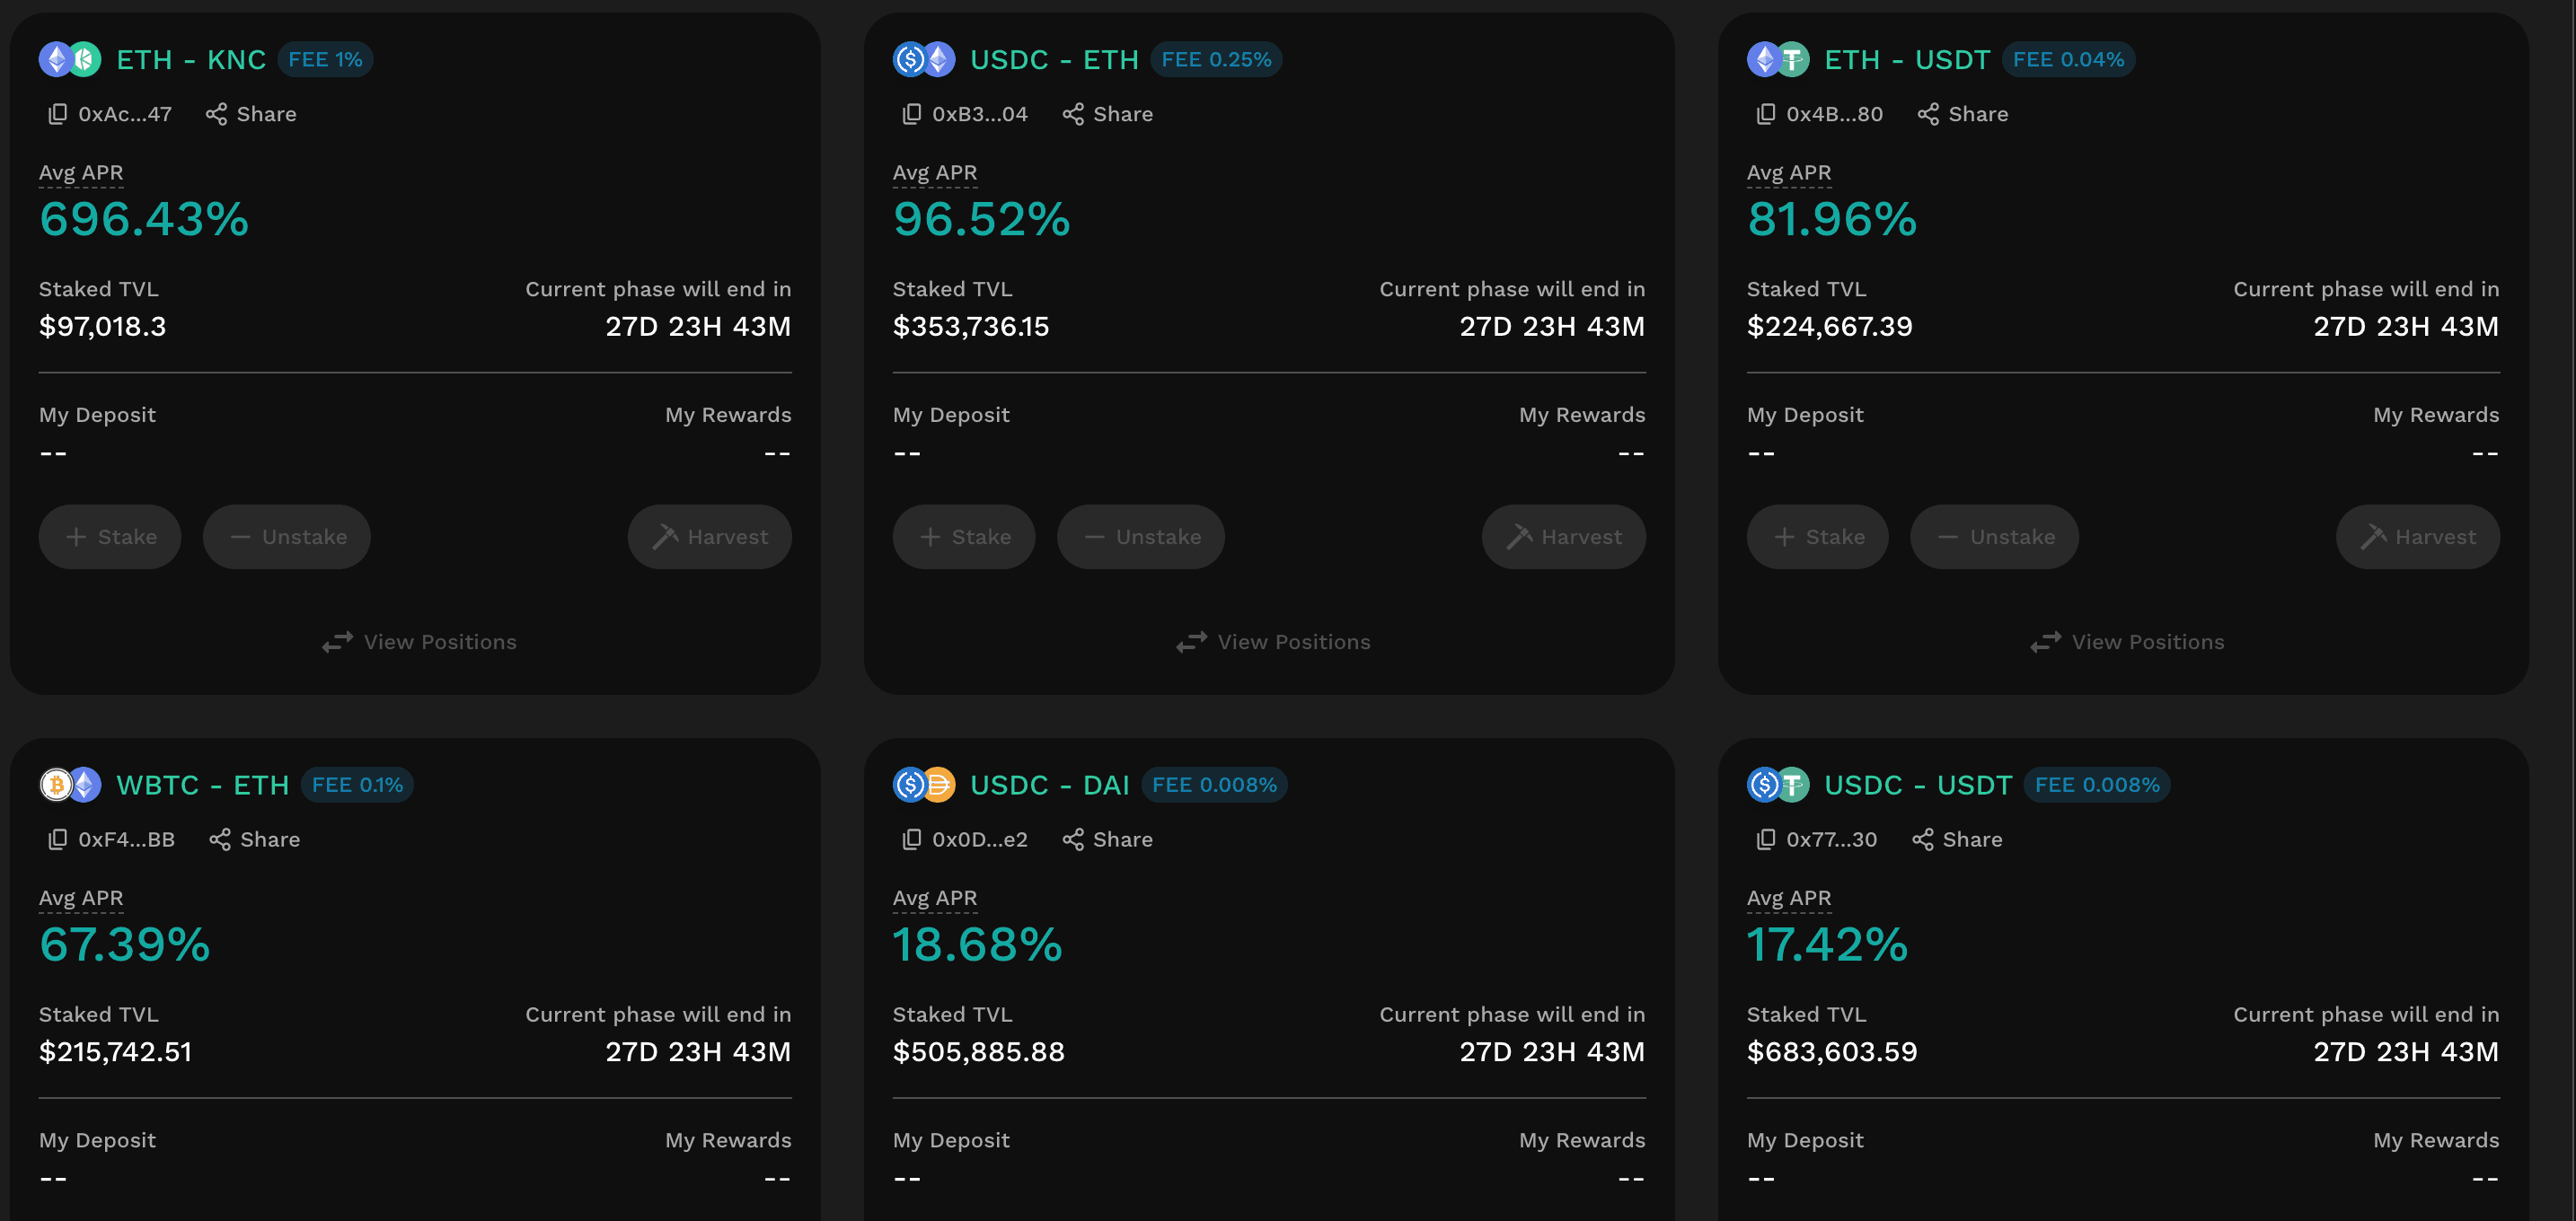Show View Positions for the ETH - USDT farm
This screenshot has height=1221, width=2576.
(2127, 642)
